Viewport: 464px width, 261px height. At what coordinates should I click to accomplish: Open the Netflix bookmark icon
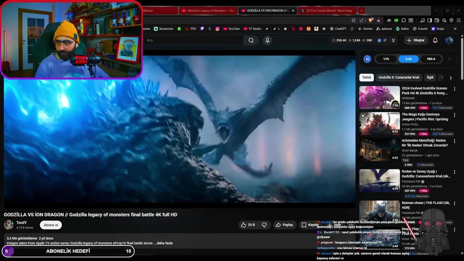[x=293, y=29]
